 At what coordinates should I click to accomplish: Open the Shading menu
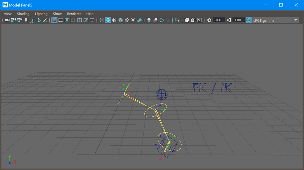(x=23, y=14)
